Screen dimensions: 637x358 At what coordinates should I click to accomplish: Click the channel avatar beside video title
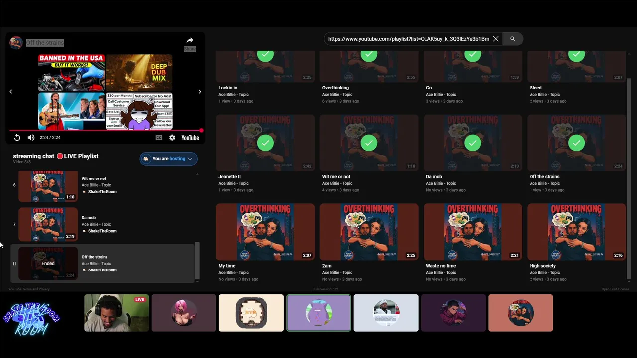tap(16, 43)
